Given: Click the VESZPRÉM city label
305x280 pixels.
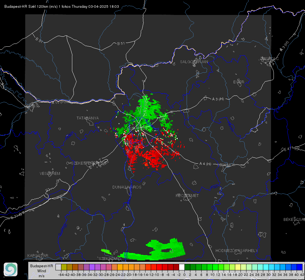Looking at the screenshot, I should [x=50, y=174].
